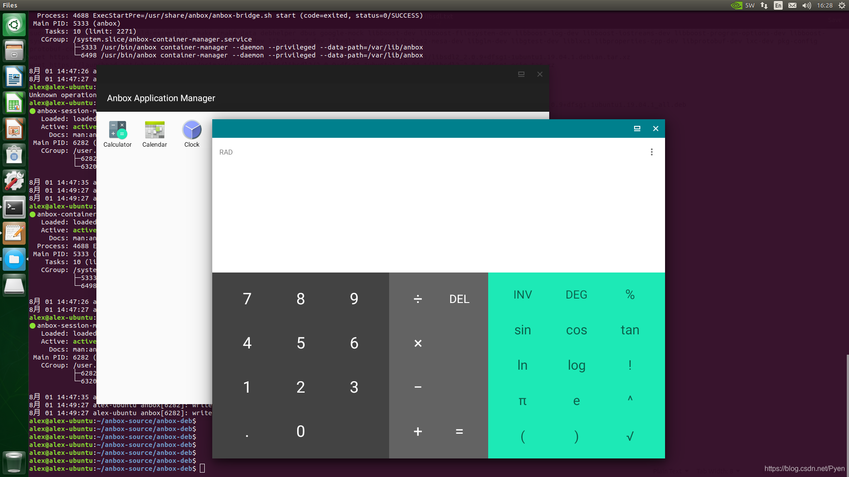Image resolution: width=849 pixels, height=477 pixels.
Task: Open the calculator's three-dot overflow menu
Action: [651, 152]
